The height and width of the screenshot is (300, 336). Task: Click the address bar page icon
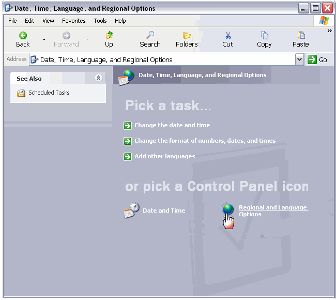(34, 59)
